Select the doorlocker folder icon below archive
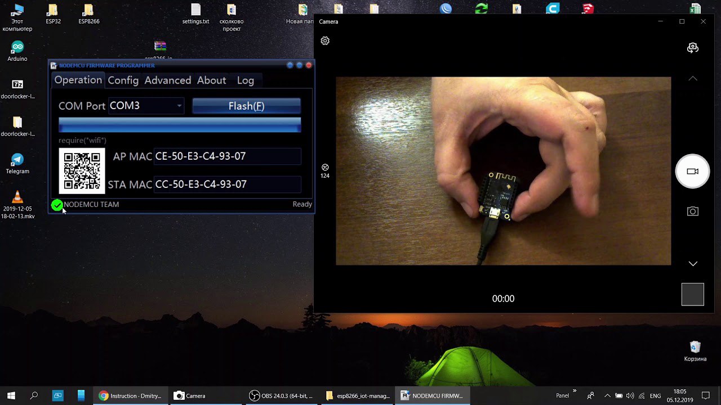721x405 pixels. [17, 127]
